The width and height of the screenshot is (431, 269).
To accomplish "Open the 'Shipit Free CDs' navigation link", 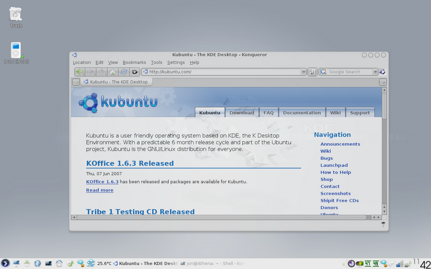I will click(339, 201).
